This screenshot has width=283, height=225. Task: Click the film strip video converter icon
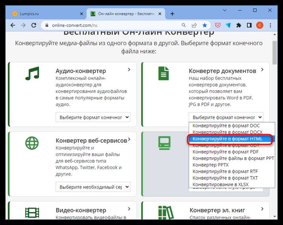[x=32, y=213]
